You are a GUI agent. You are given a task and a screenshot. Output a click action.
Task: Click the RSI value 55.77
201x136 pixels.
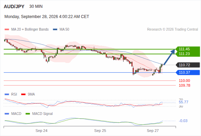pos(183,102)
